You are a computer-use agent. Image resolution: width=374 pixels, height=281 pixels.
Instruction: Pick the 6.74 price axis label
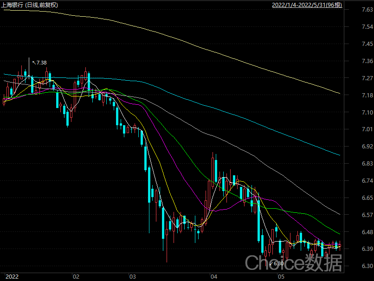click(367, 181)
